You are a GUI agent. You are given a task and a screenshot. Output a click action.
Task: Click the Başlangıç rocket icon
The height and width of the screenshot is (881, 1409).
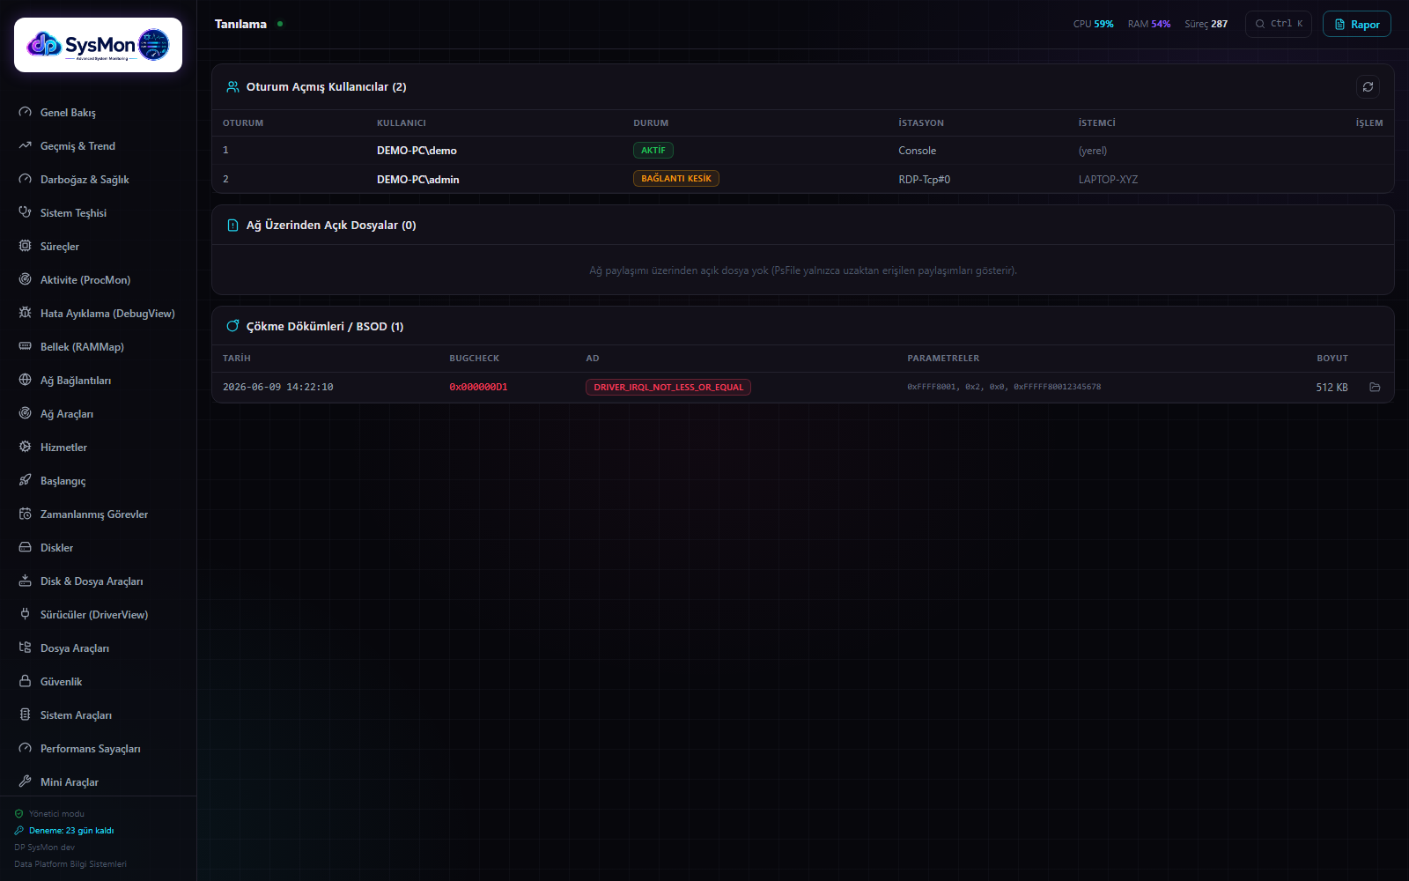tap(25, 480)
